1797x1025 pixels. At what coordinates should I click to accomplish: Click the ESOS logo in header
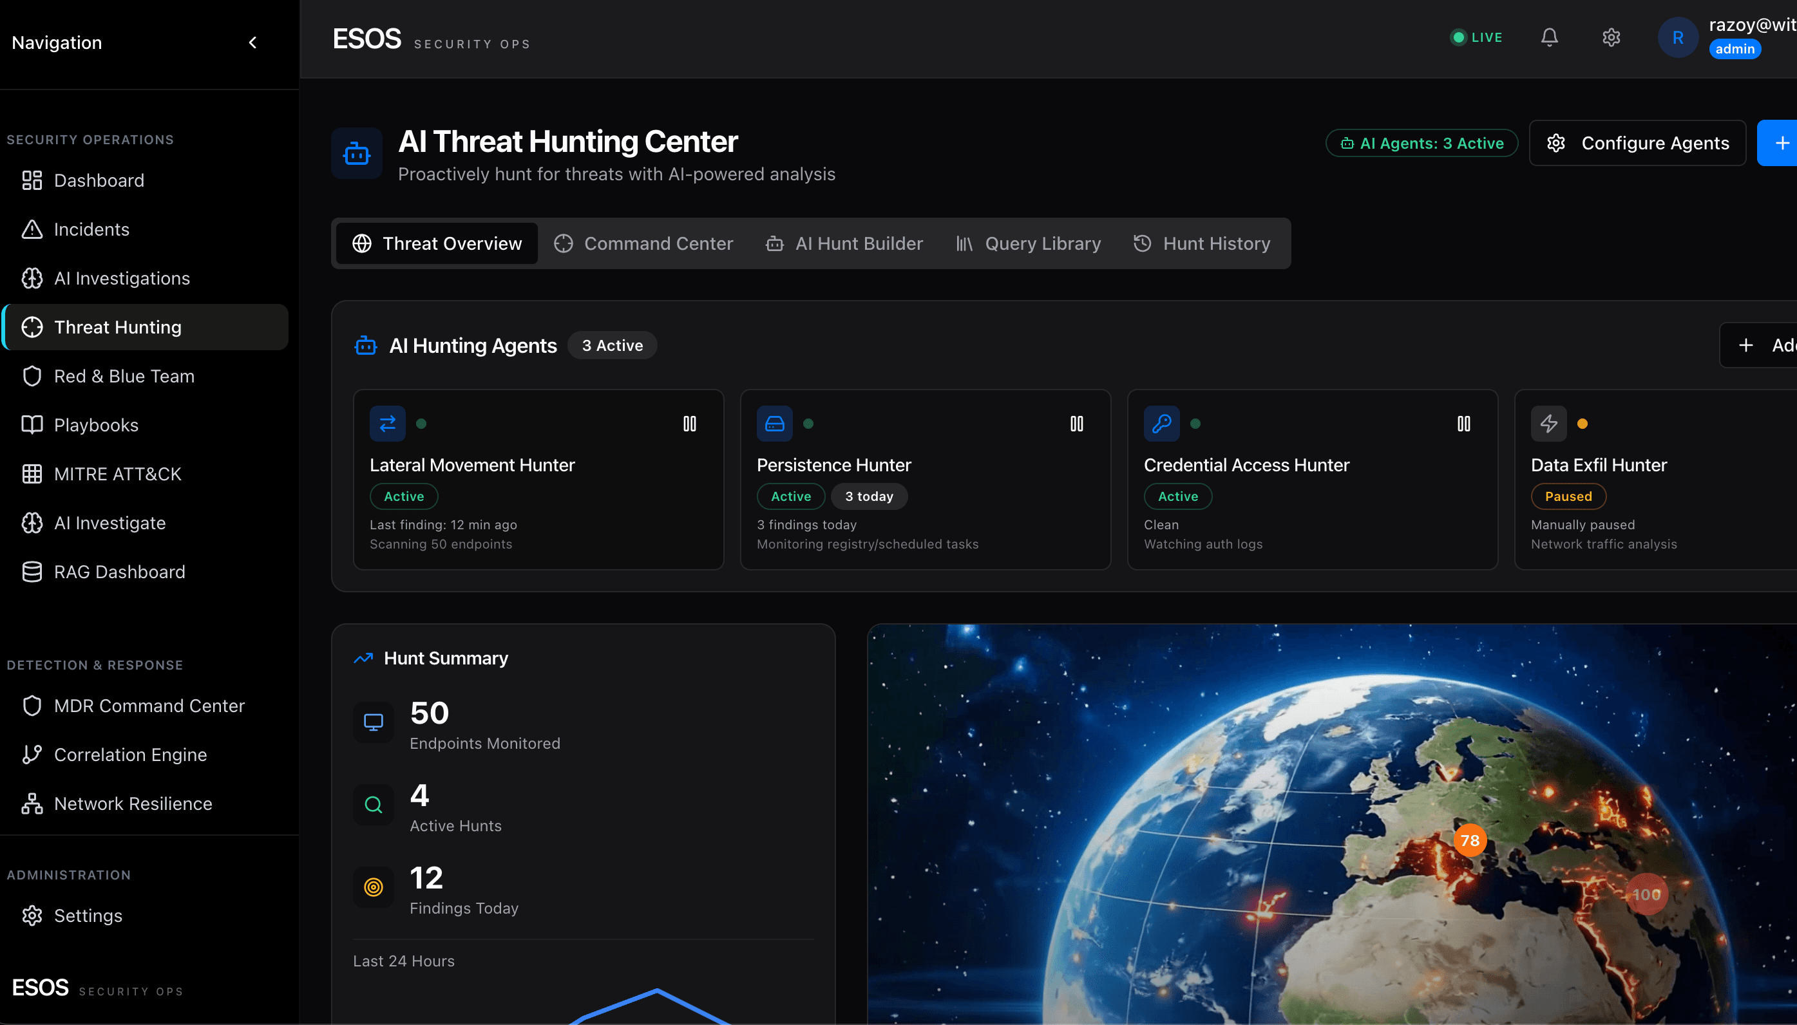pos(367,39)
